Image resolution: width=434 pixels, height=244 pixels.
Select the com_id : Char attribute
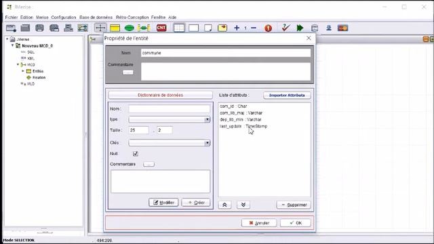tap(233, 106)
